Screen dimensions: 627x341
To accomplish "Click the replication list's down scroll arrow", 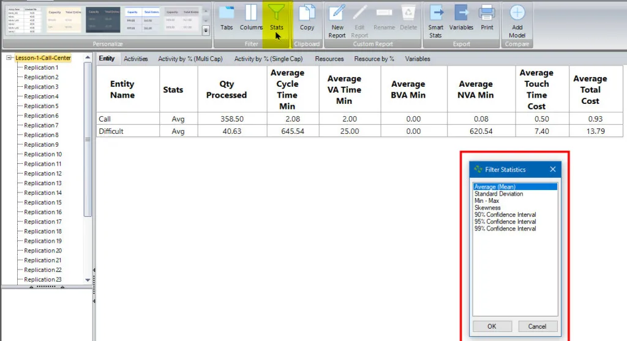I will coord(88,280).
